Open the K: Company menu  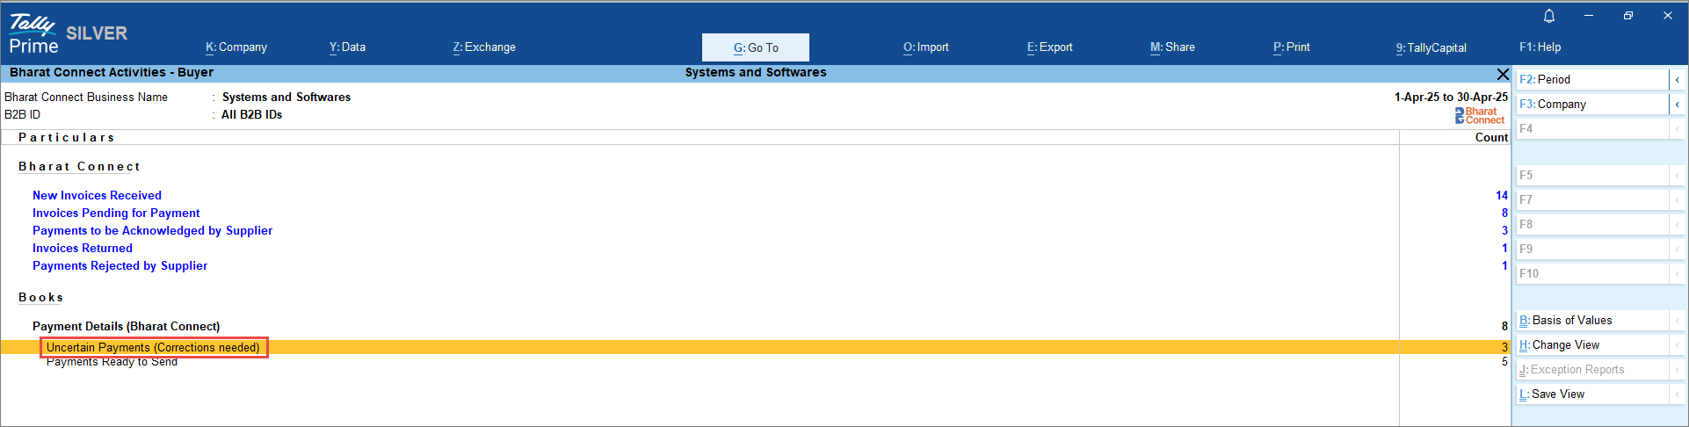tap(236, 47)
